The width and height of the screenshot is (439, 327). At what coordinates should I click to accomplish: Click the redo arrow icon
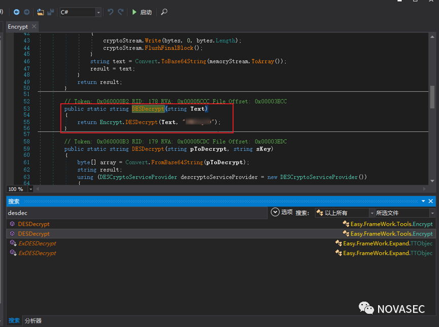point(121,12)
